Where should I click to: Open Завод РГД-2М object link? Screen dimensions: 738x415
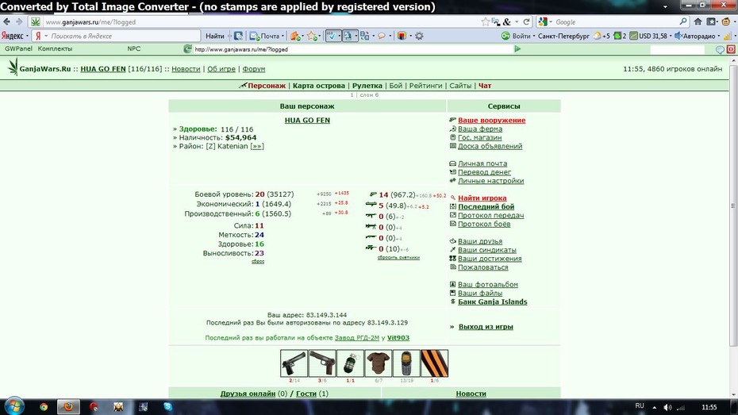357,338
